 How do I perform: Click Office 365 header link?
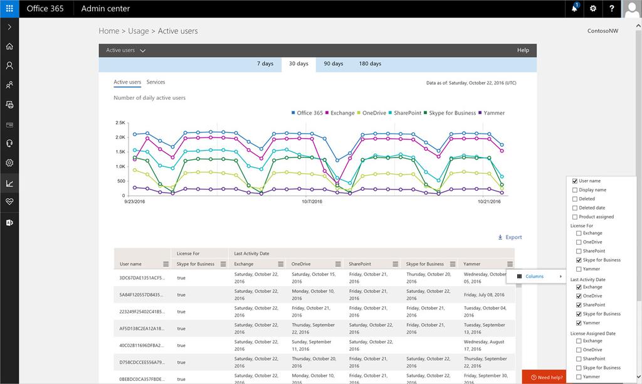45,9
